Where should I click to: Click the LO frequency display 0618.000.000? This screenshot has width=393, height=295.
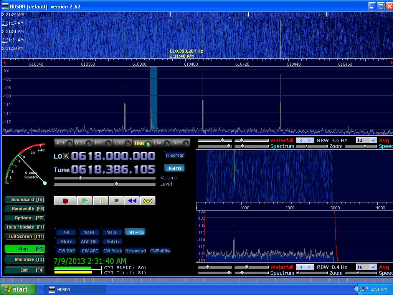coord(113,156)
